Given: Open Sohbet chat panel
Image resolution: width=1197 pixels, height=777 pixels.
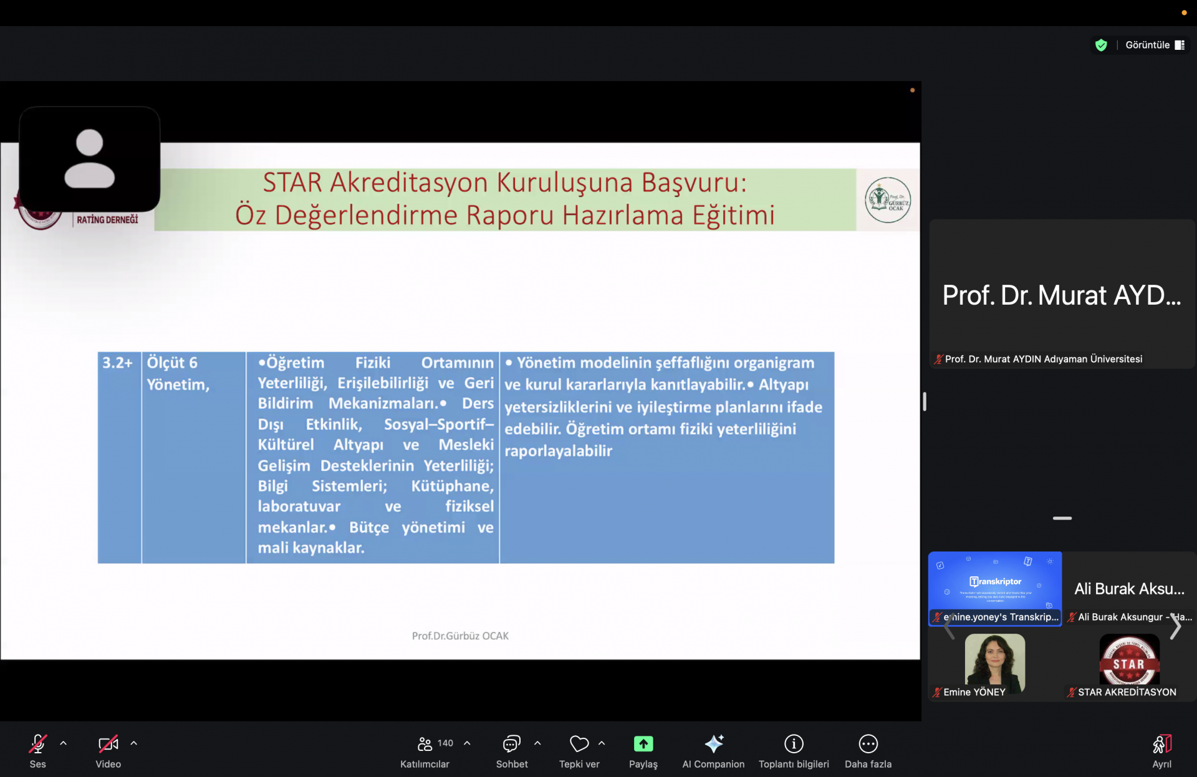Looking at the screenshot, I should 511,744.
